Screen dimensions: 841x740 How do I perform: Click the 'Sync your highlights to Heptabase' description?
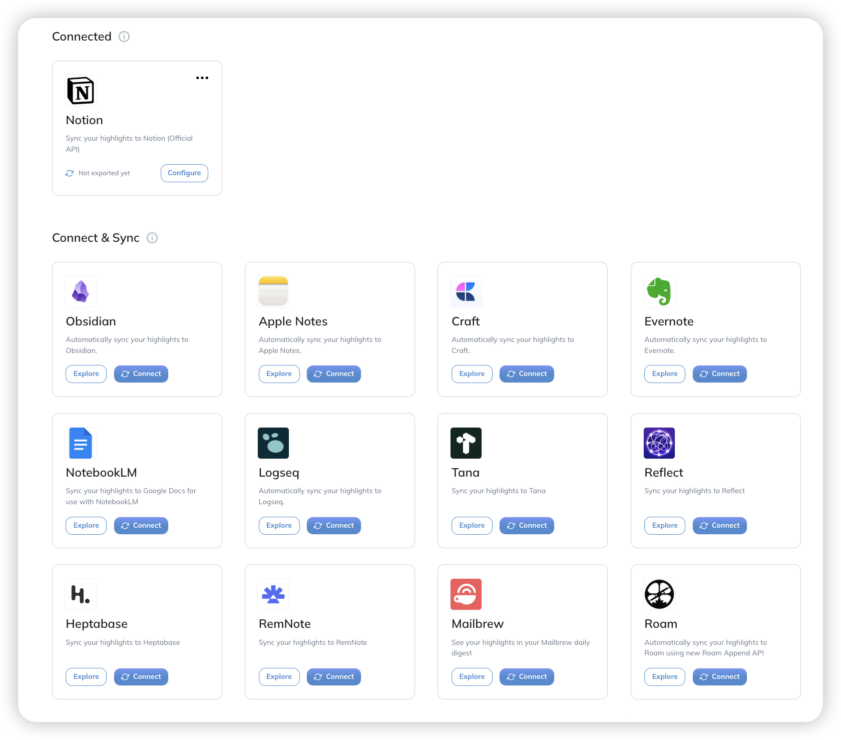coord(123,643)
